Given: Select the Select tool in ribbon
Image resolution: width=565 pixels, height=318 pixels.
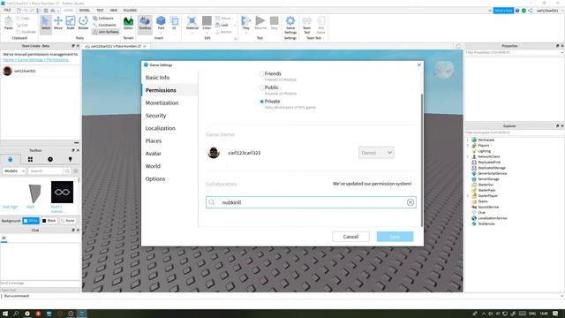Looking at the screenshot, I should point(46,23).
